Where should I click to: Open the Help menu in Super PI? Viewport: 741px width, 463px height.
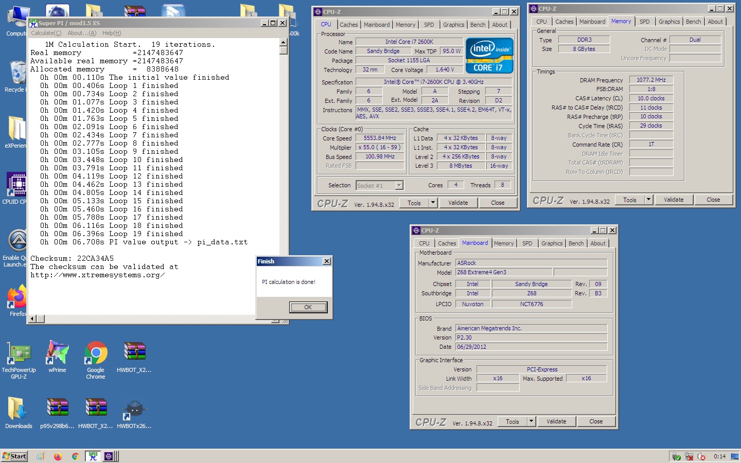click(x=112, y=33)
